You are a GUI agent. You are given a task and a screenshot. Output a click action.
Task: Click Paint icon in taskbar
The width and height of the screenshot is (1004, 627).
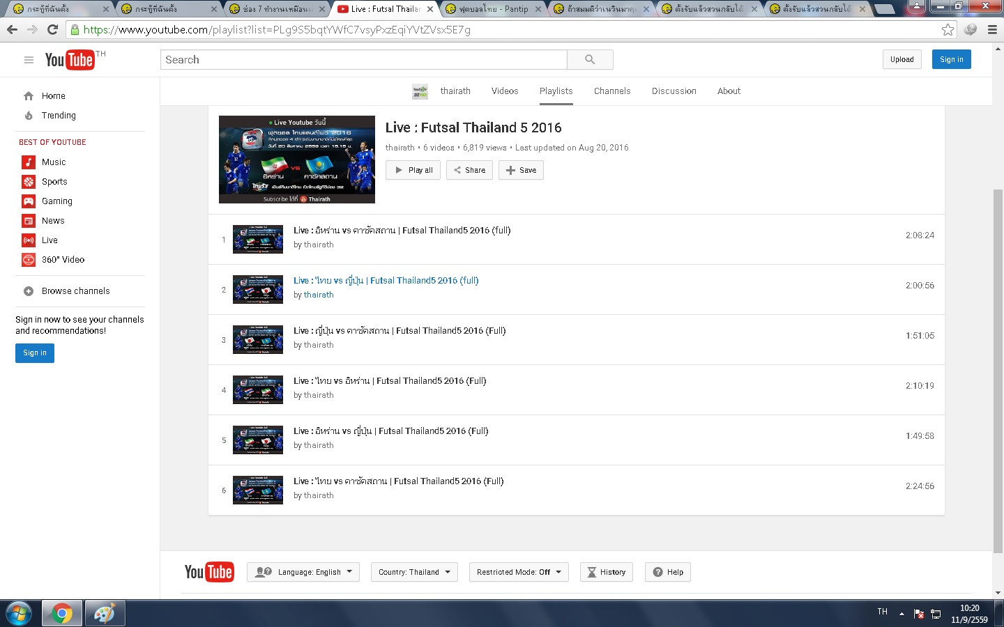tap(105, 614)
